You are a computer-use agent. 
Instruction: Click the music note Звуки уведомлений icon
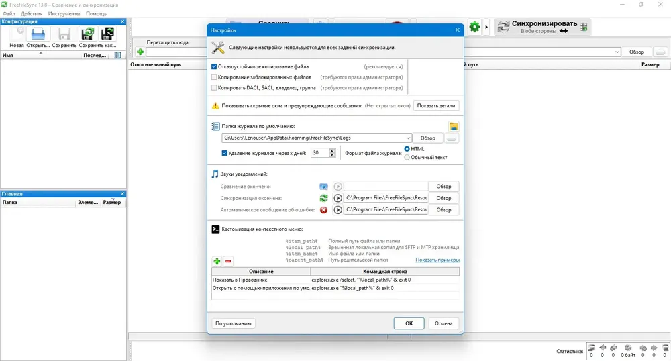(215, 174)
